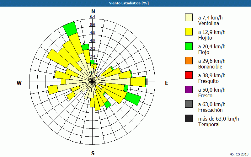Image resolution: width=251 pixels, height=157 pixels.
Task: Click the 'a 29,6 km/h' legend text
Action: point(212,61)
